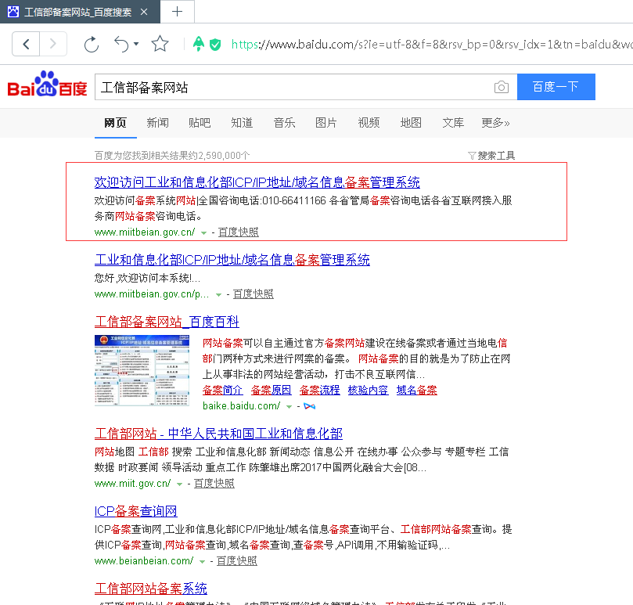Expand the arrow next to www.miit.gov.cn/

coord(181,484)
